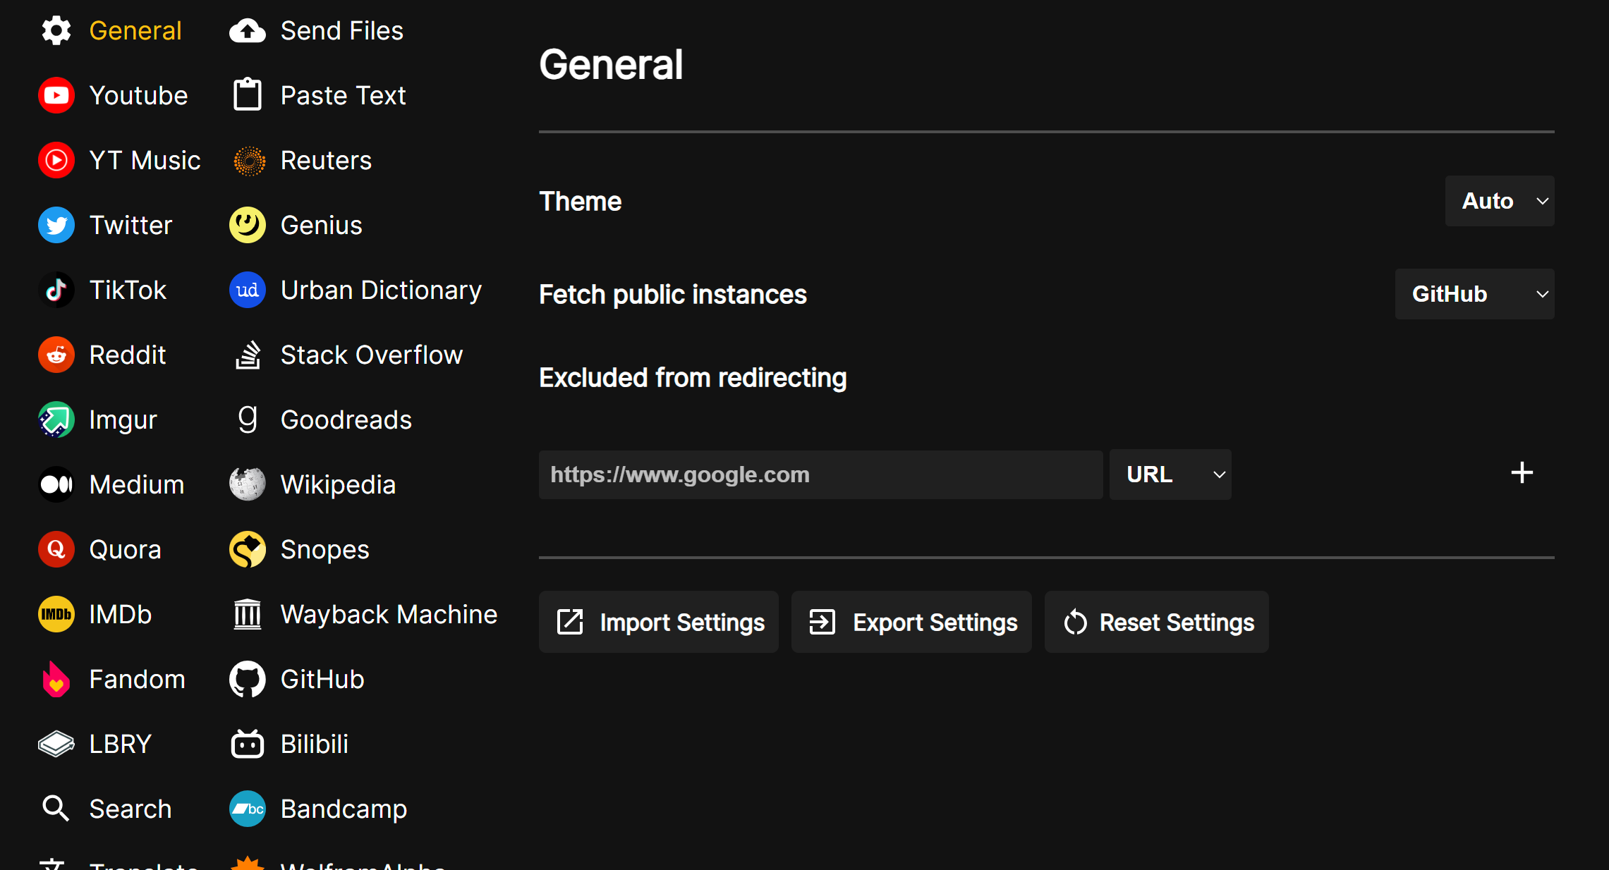Click Import Settings button
1609x870 pixels.
click(658, 622)
